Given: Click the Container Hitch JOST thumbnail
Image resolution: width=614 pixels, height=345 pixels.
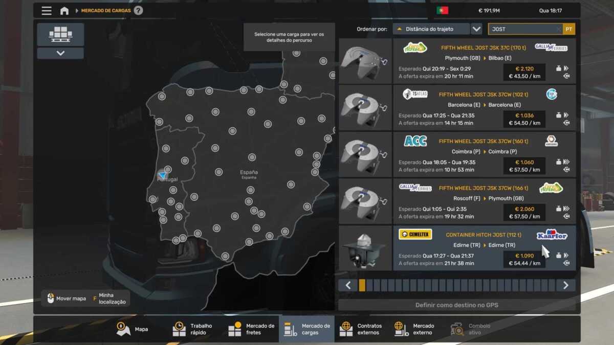Looking at the screenshot, I should 365,248.
